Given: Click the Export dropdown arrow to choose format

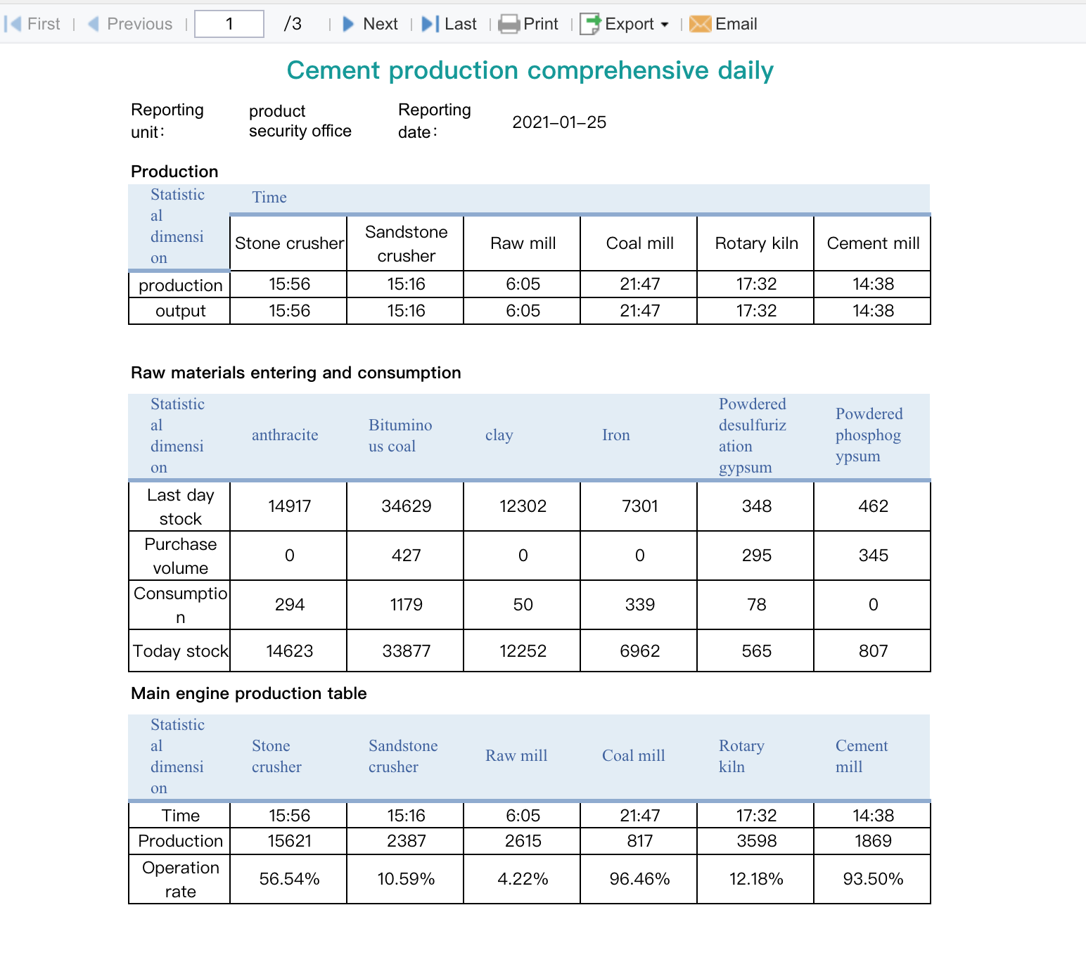Looking at the screenshot, I should point(665,25).
